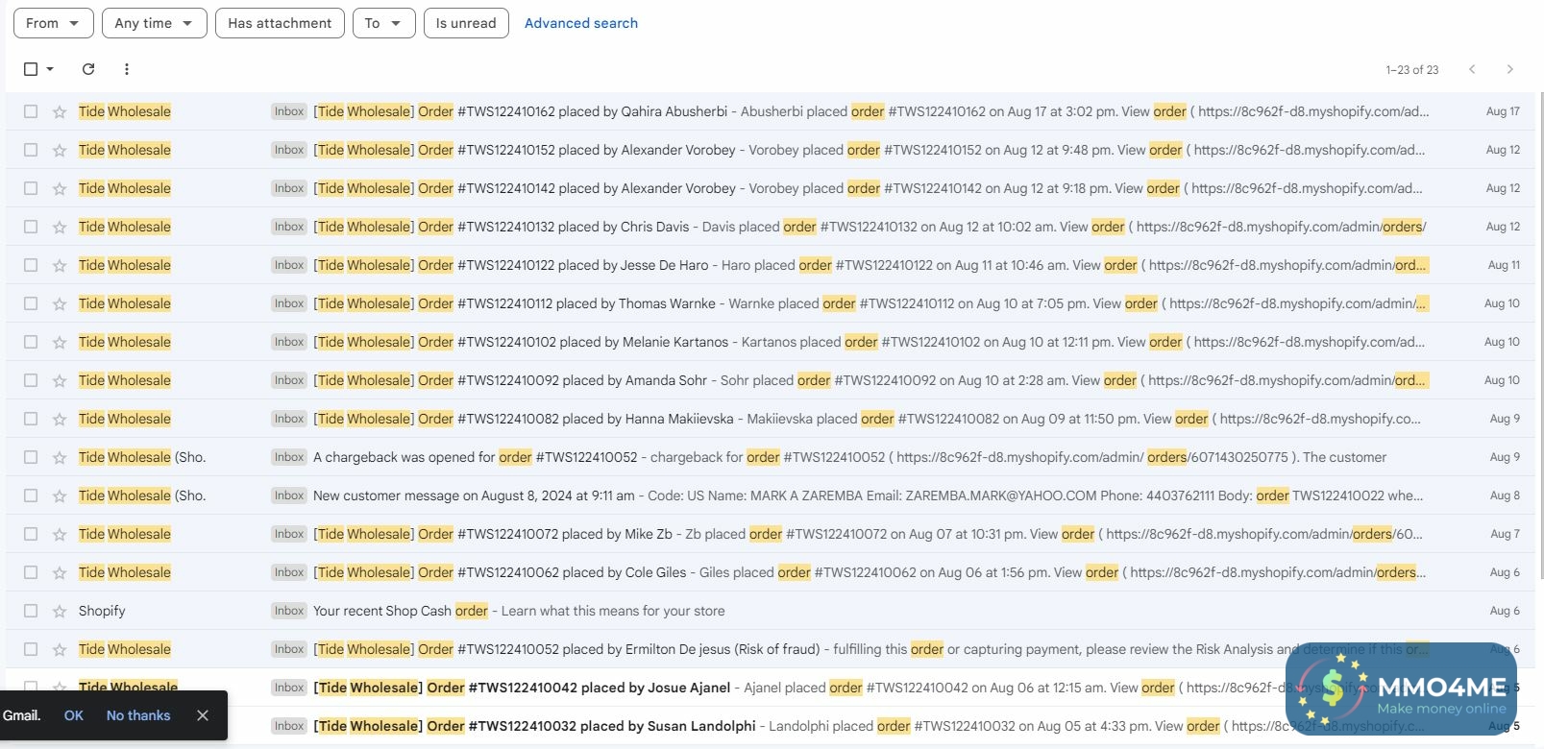Click the Aug 17 date
This screenshot has height=749, width=1544.
[1503, 111]
